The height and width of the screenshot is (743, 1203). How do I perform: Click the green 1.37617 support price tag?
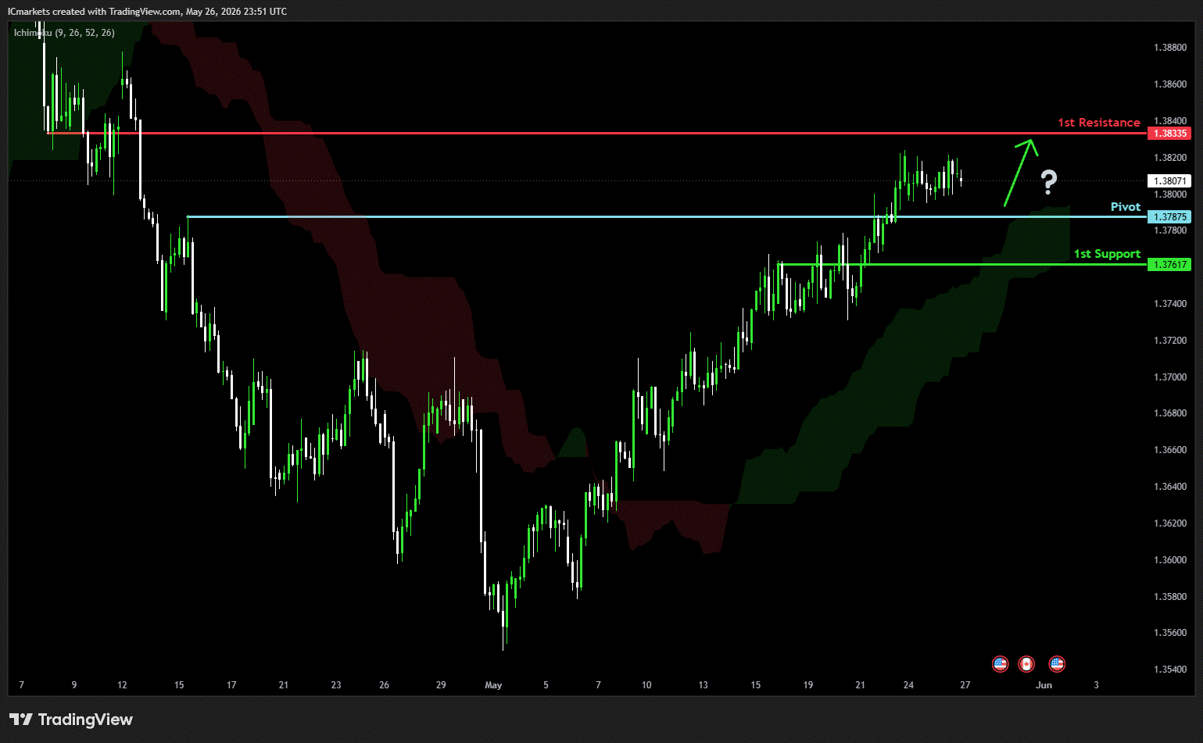(x=1169, y=265)
